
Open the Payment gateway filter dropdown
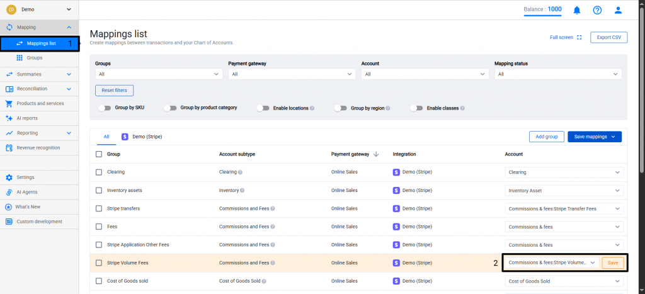tap(292, 74)
